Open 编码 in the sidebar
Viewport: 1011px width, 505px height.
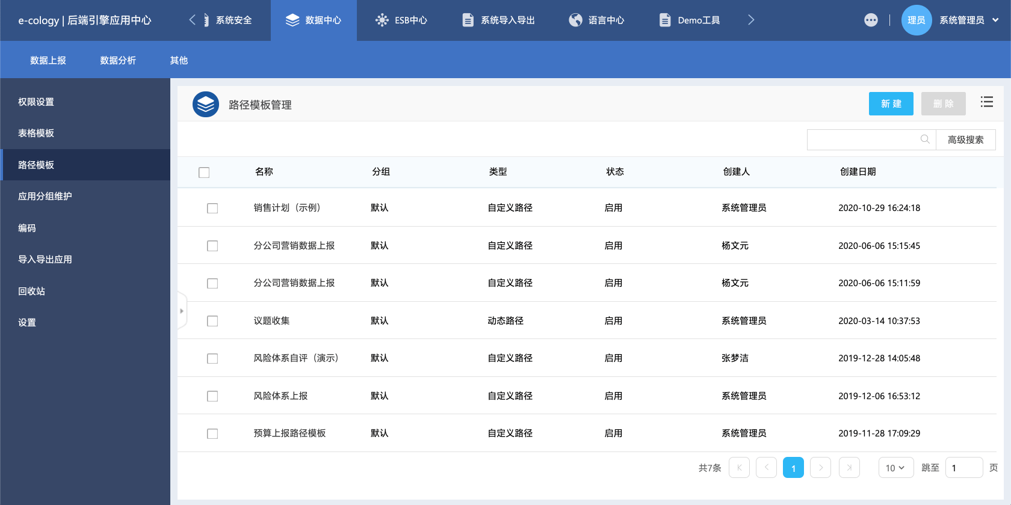pyautogui.click(x=85, y=228)
